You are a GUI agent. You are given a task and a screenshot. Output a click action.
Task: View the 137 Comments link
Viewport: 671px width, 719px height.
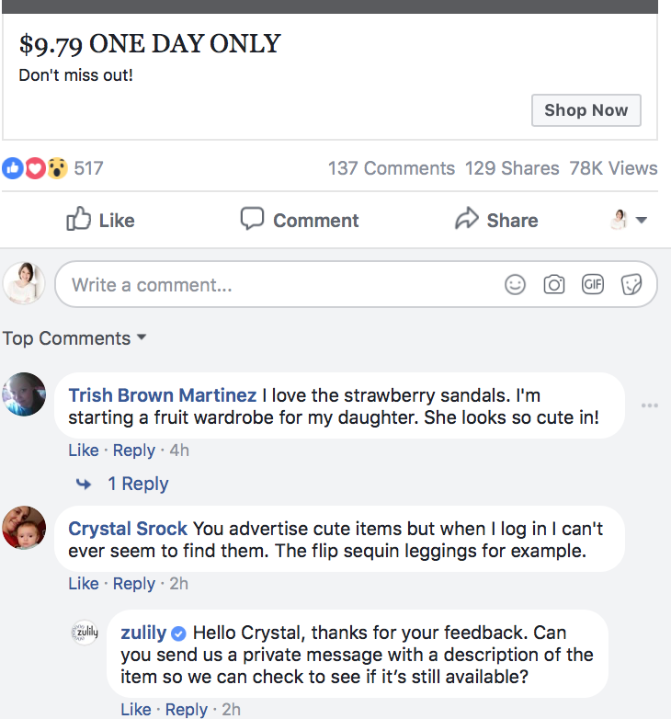coord(392,168)
